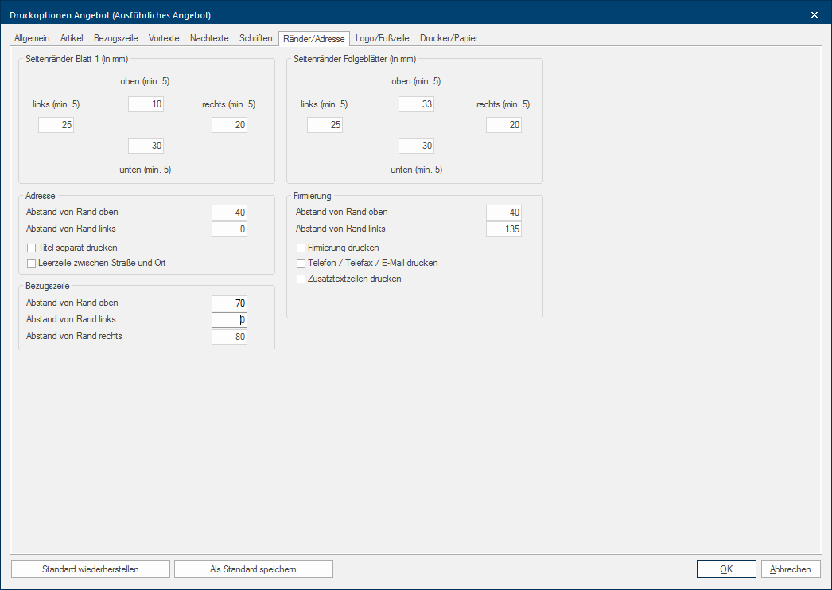Enable Titel separat drucken checkbox

pos(32,248)
